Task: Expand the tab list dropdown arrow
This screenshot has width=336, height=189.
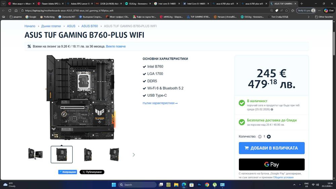Action: coord(3,4)
